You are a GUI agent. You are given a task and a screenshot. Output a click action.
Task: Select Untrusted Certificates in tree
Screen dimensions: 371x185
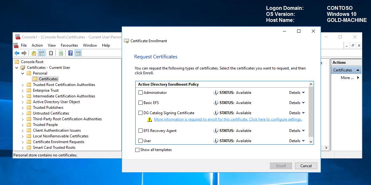tap(51, 113)
